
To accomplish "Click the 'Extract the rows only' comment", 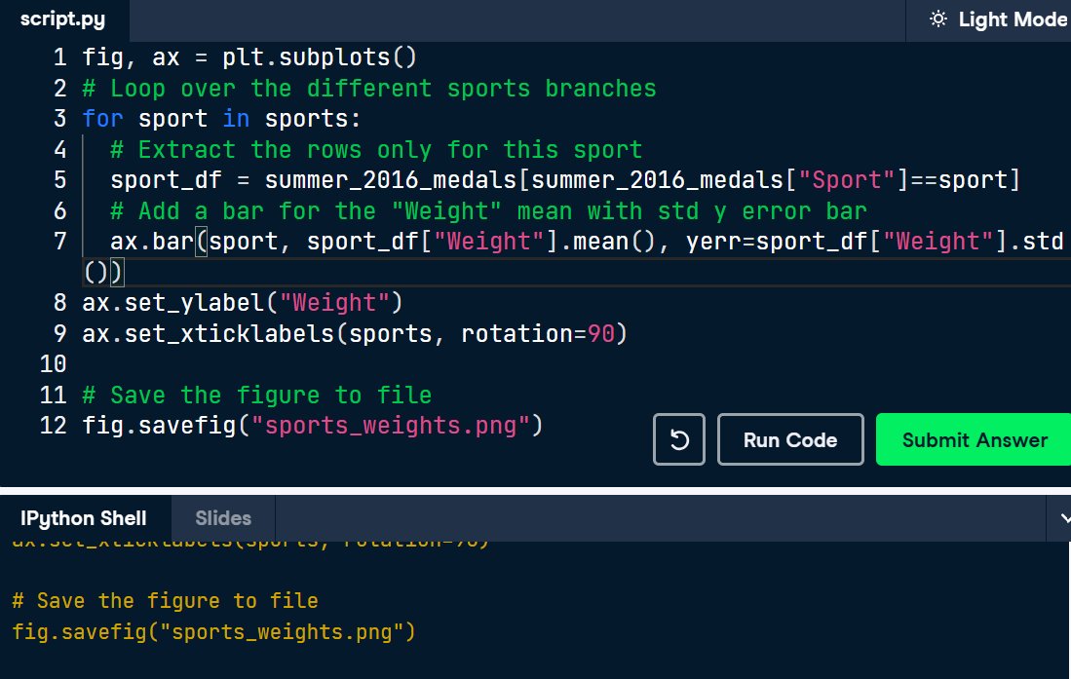I will point(375,150).
